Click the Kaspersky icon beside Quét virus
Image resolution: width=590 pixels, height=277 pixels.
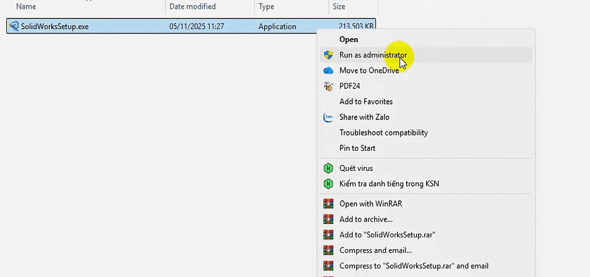[x=328, y=168]
